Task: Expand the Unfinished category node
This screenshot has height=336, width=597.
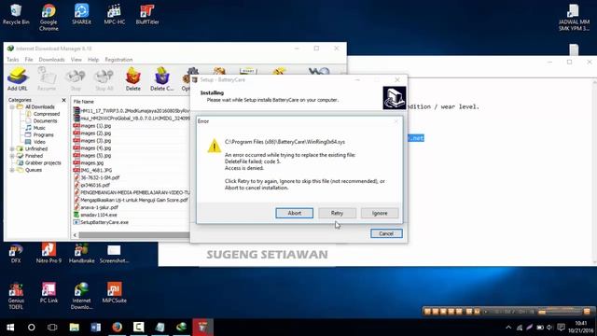Action: (12, 149)
